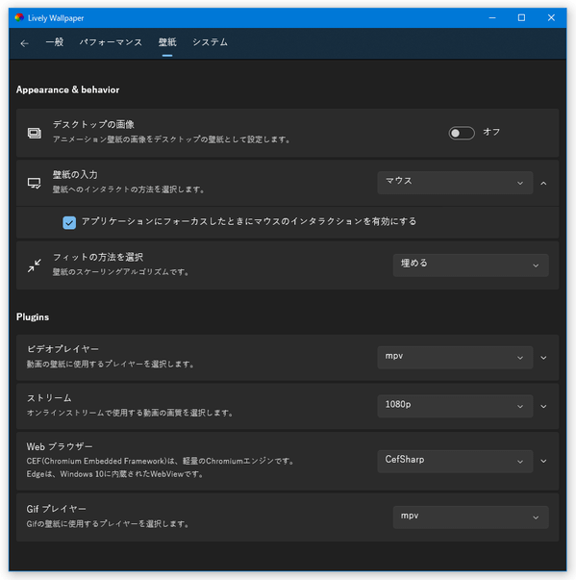576x580 pixels.
Task: Switch to the システム tab
Action: click(210, 42)
